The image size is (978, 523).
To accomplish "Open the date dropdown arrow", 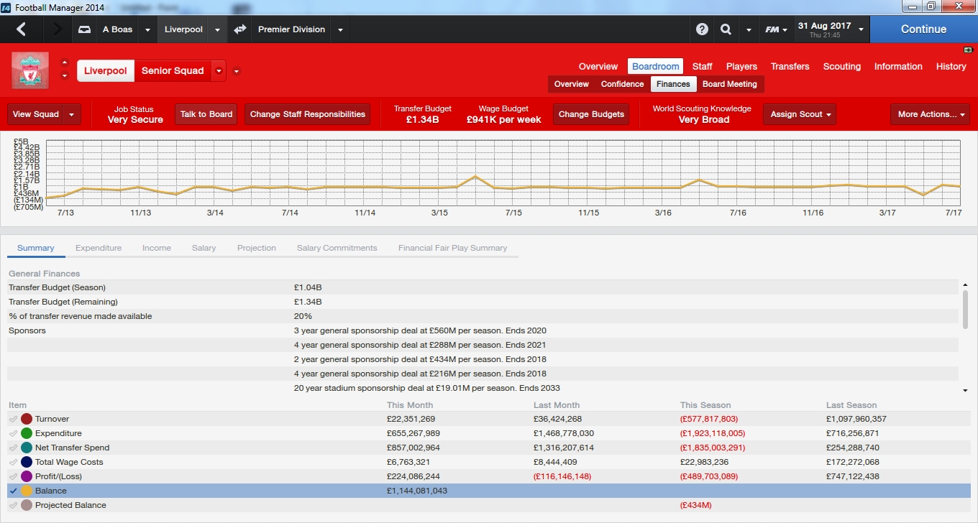I will click(861, 30).
